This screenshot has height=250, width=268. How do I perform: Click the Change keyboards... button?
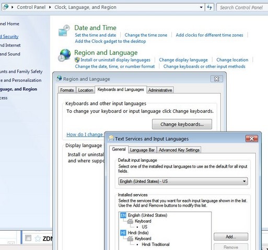pos(182,124)
